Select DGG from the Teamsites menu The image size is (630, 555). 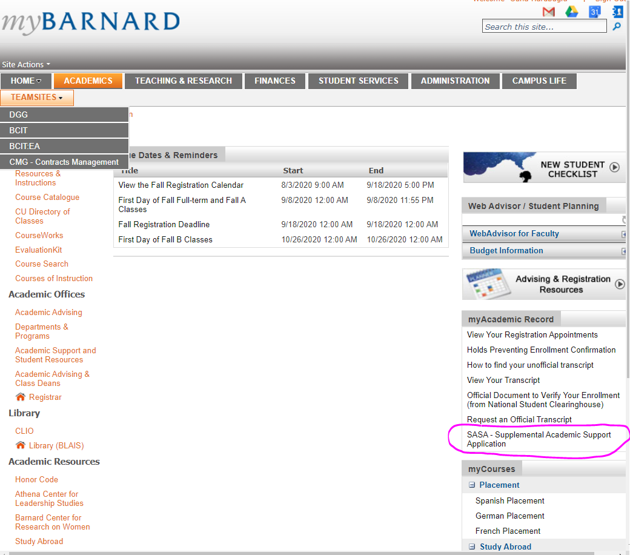[x=64, y=115]
